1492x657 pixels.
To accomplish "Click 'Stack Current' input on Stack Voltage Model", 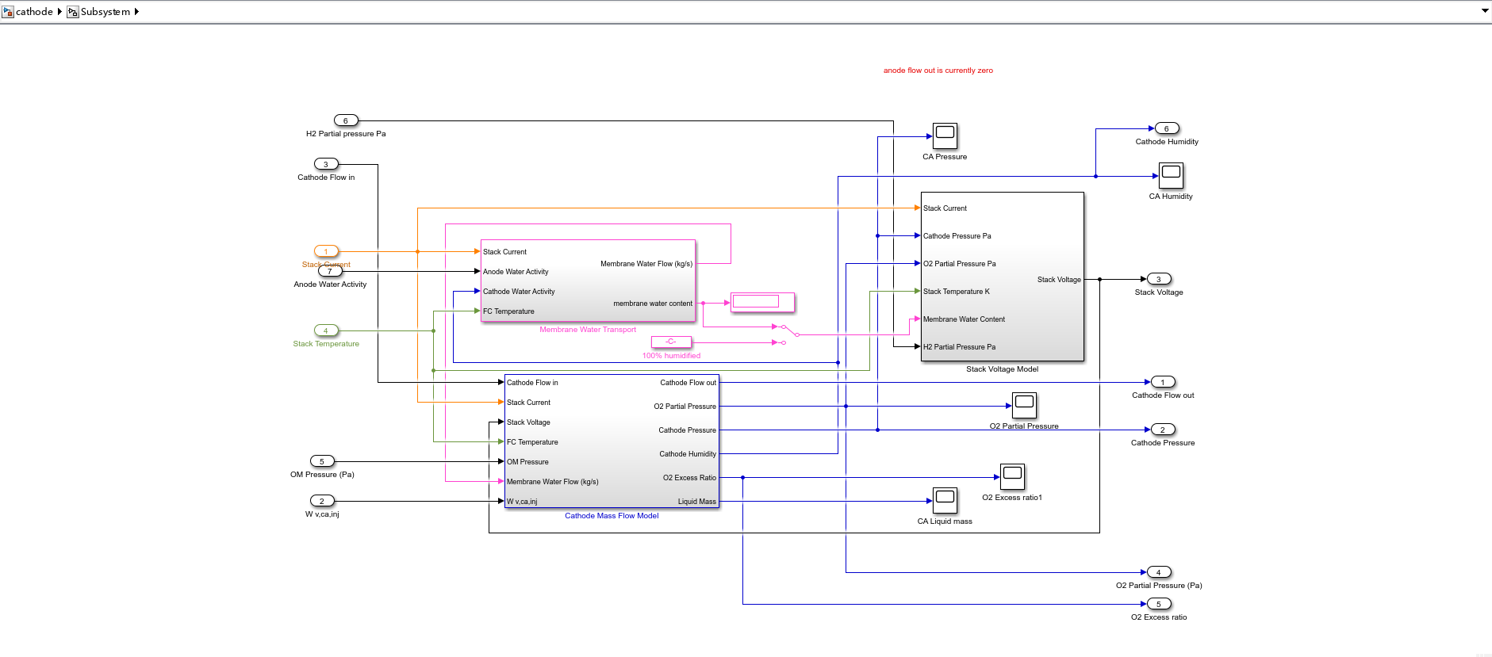I will pos(945,208).
